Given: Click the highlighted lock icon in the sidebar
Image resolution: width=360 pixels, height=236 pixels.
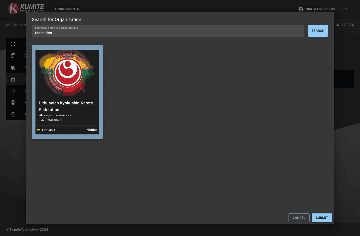Looking at the screenshot, I should tap(13, 79).
